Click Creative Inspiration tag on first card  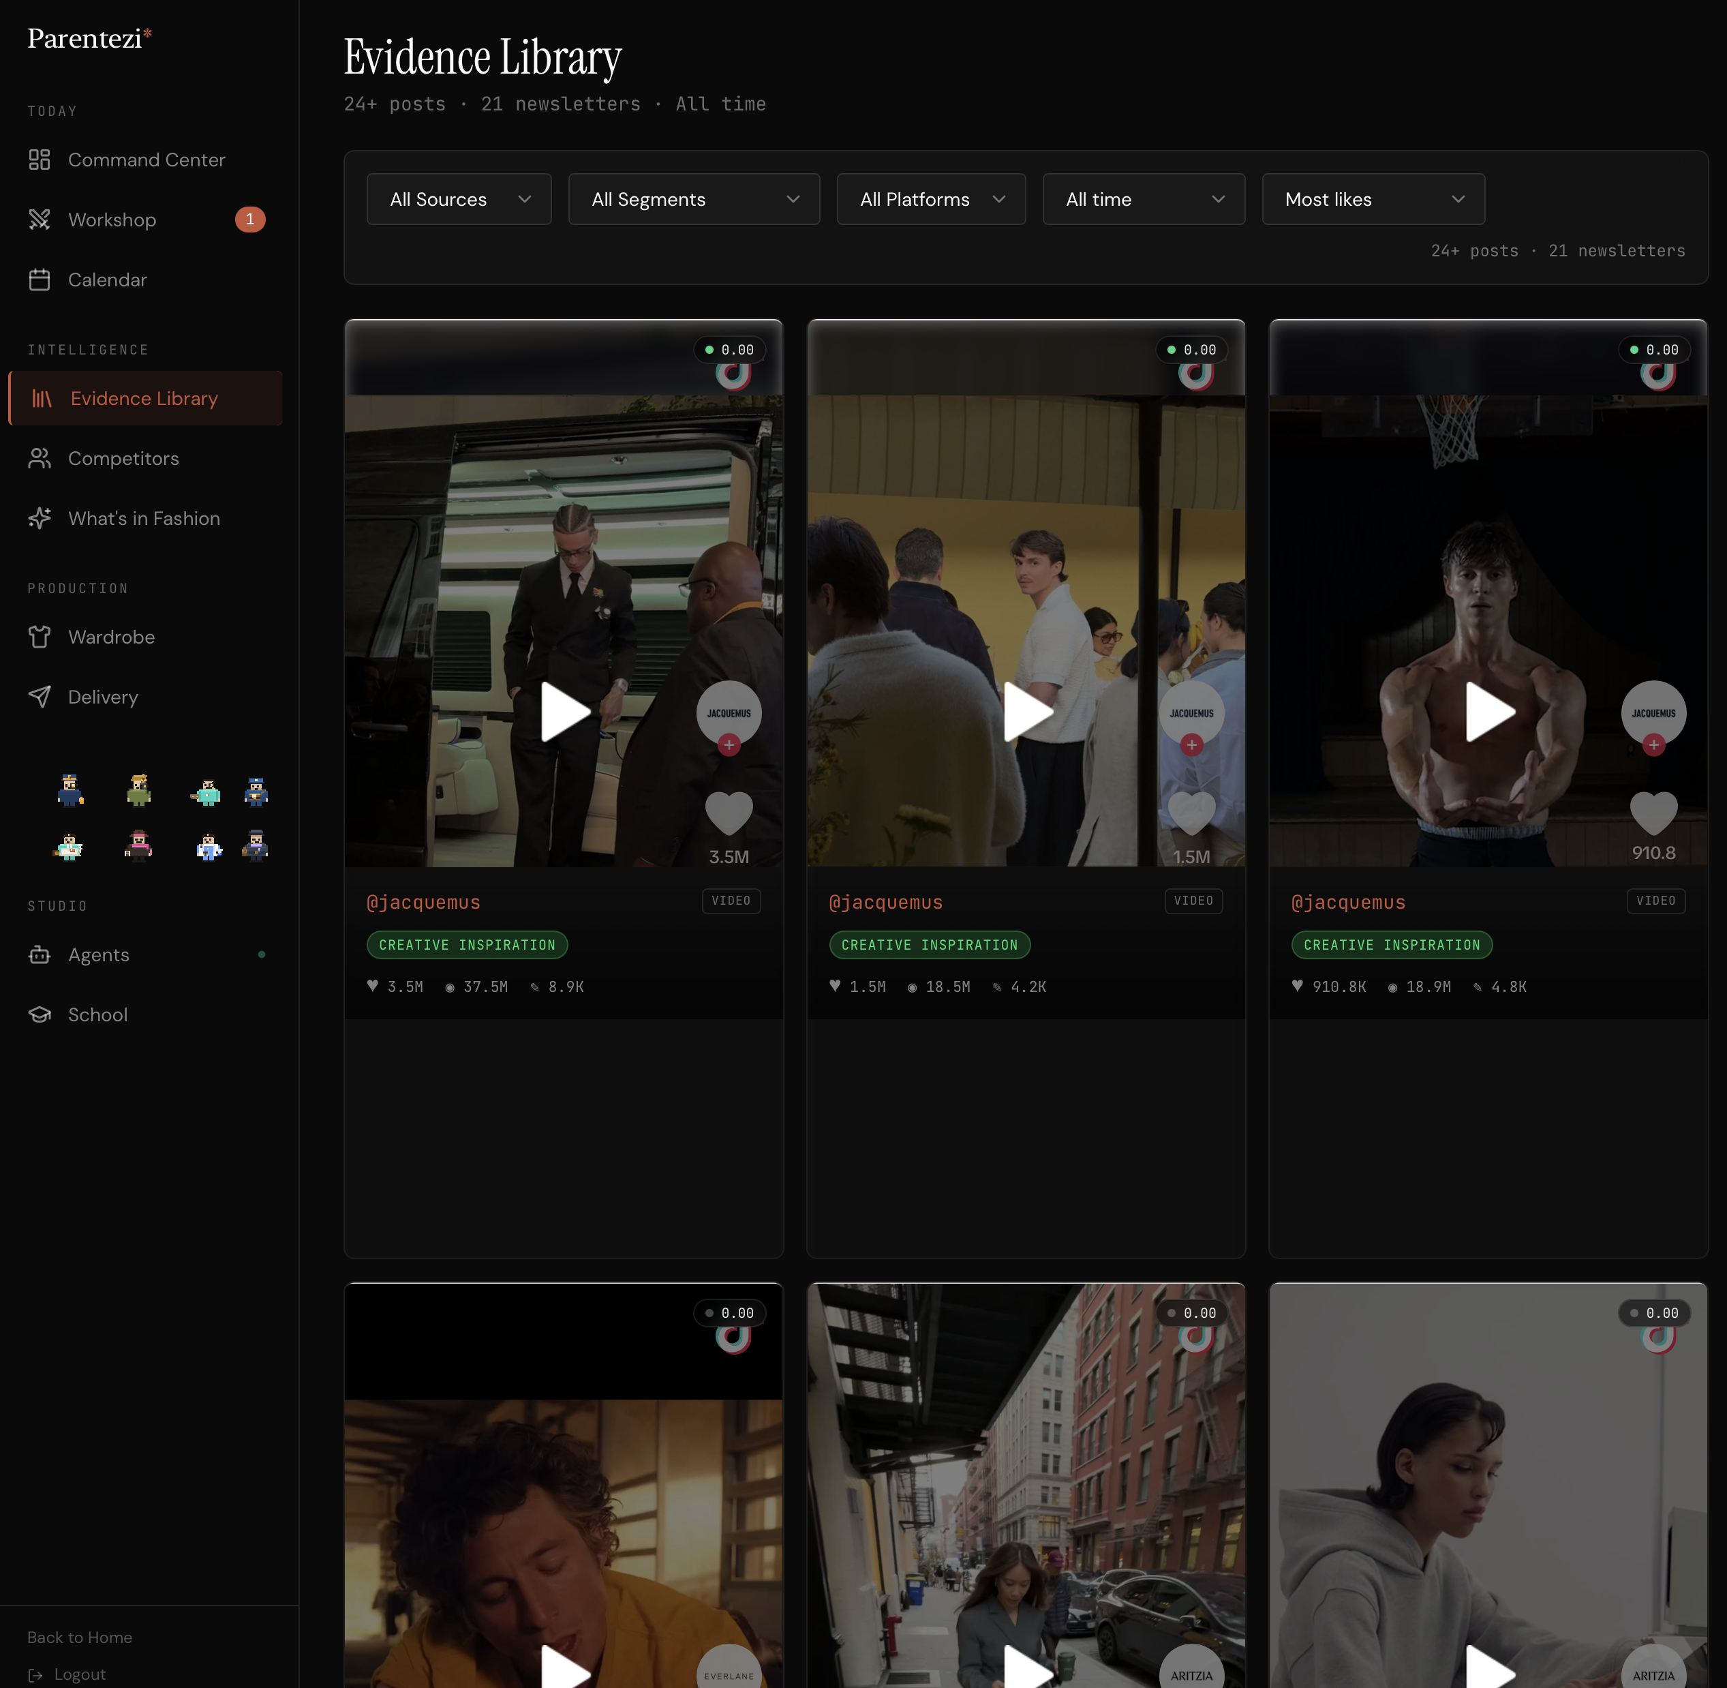pyautogui.click(x=468, y=945)
